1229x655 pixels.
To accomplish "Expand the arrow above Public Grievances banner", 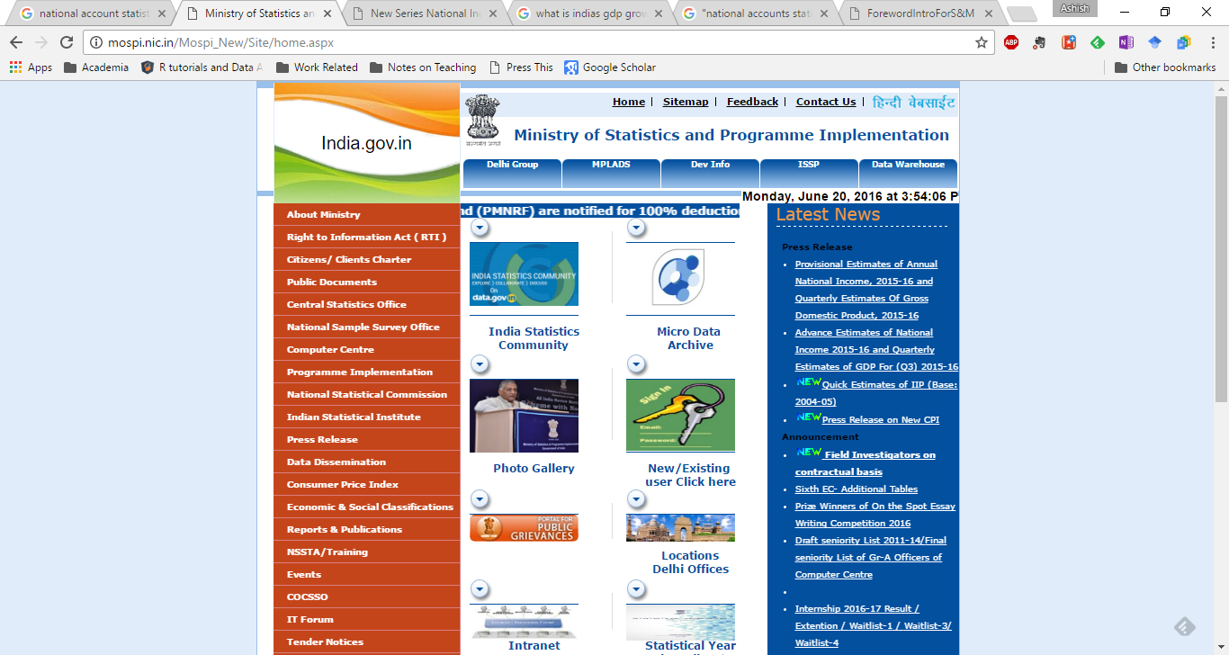I will tap(480, 498).
